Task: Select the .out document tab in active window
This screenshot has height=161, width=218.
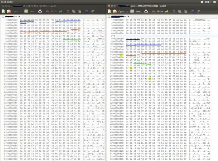Action: (117, 17)
